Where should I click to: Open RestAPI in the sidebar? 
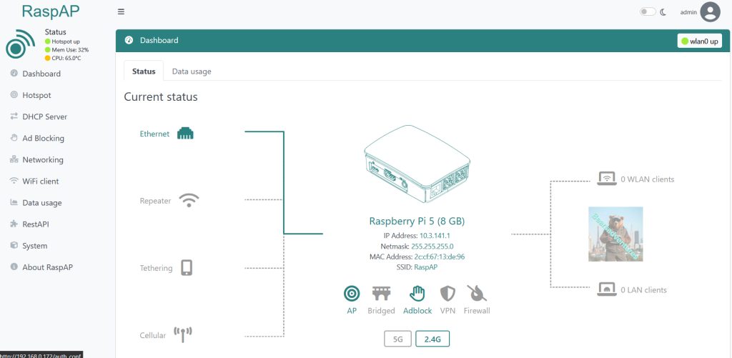pyautogui.click(x=36, y=224)
